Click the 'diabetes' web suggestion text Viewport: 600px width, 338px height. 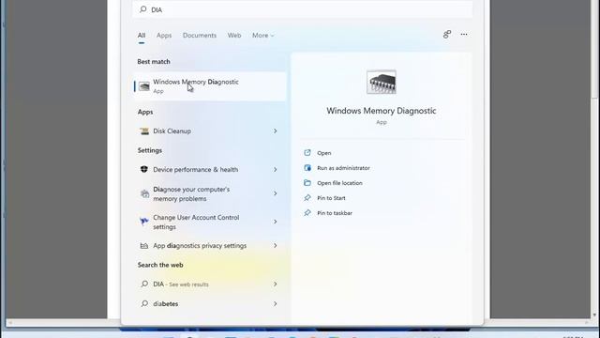pos(166,303)
